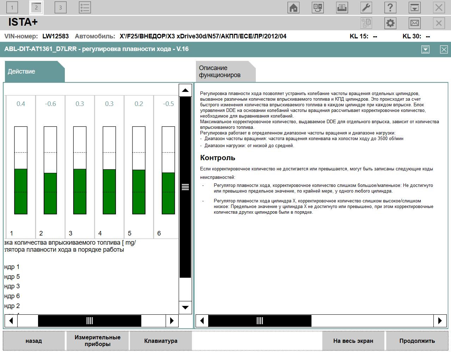Image resolution: width=451 pixels, height=352 pixels.
Task: Open Измерительные приборы
Action: 98,341
